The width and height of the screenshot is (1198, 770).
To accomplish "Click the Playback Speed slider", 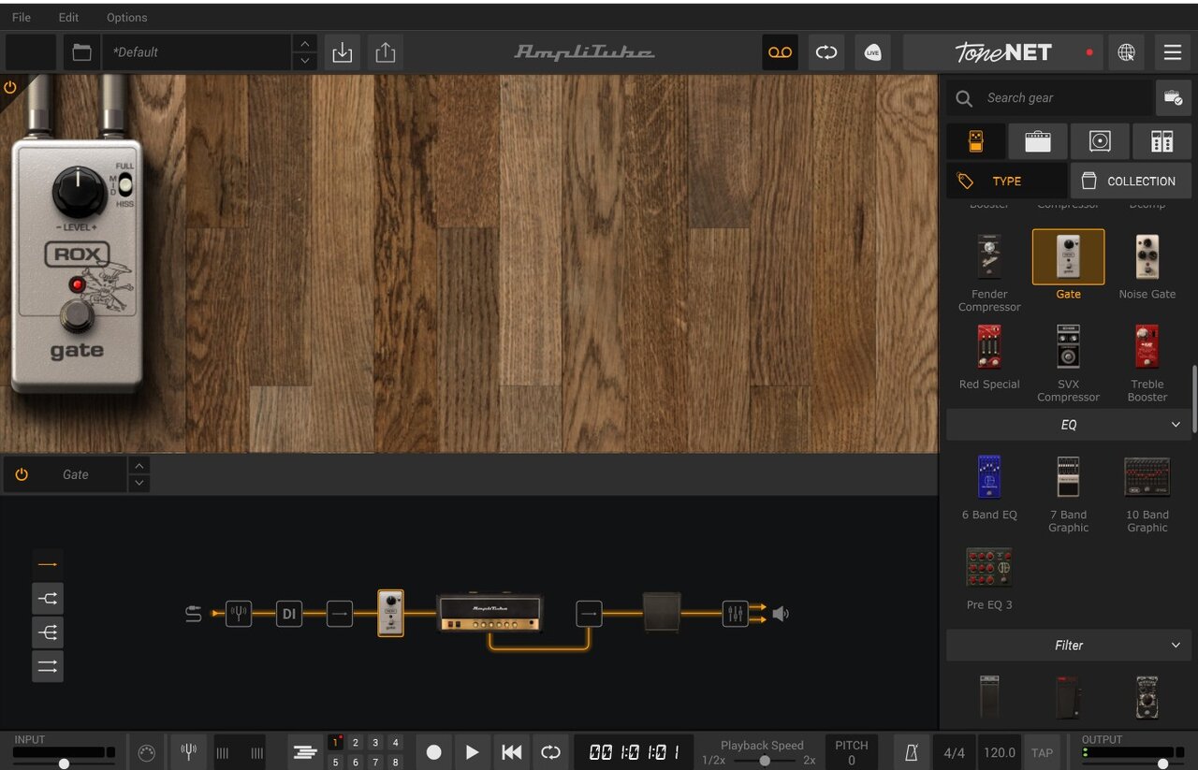I will pos(764,761).
